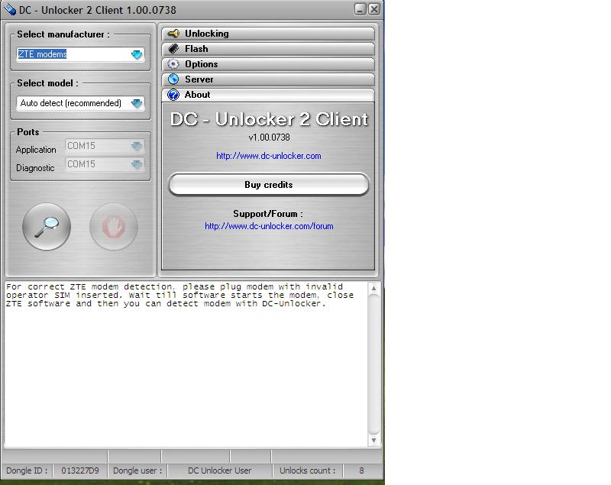
Task: Expand the Application port dropdown
Action: pos(136,146)
